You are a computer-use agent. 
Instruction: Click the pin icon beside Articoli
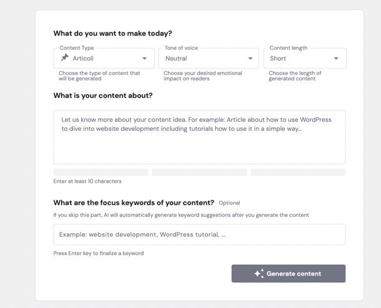click(x=64, y=58)
